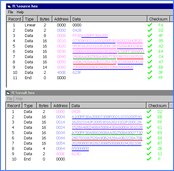Click the Checksum column header in source.hex
Image resolution: width=174 pixels, height=171 pixels.
coord(158,19)
